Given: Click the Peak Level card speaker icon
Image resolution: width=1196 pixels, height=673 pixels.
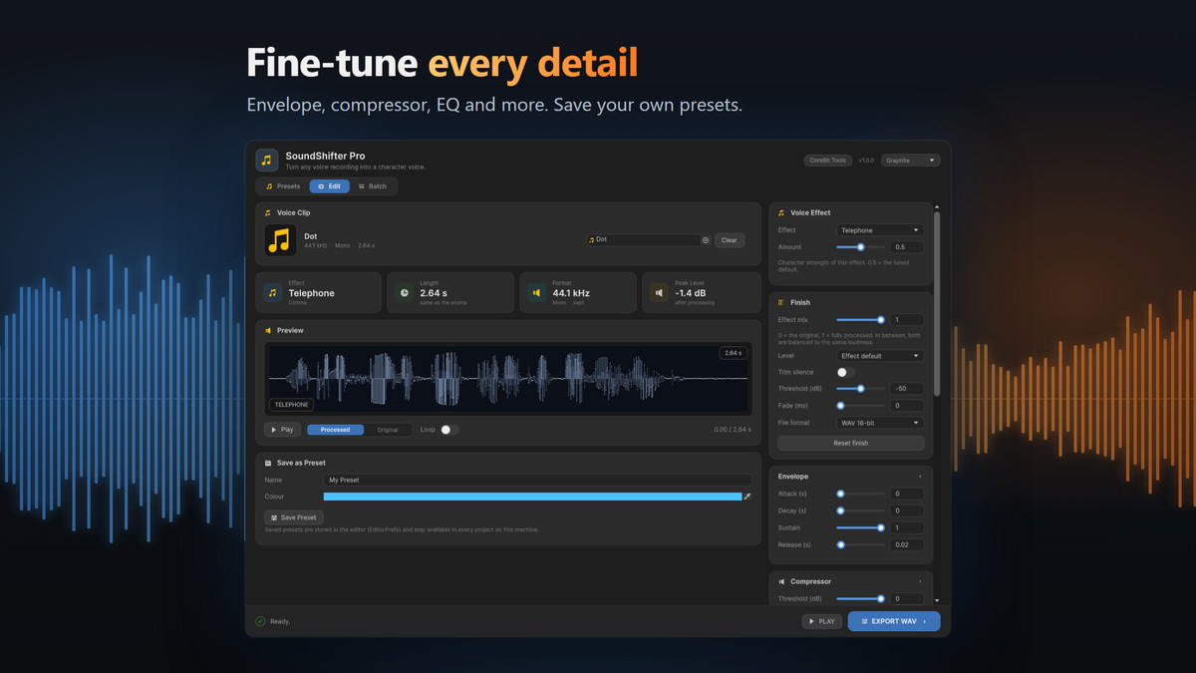Looking at the screenshot, I should (659, 293).
